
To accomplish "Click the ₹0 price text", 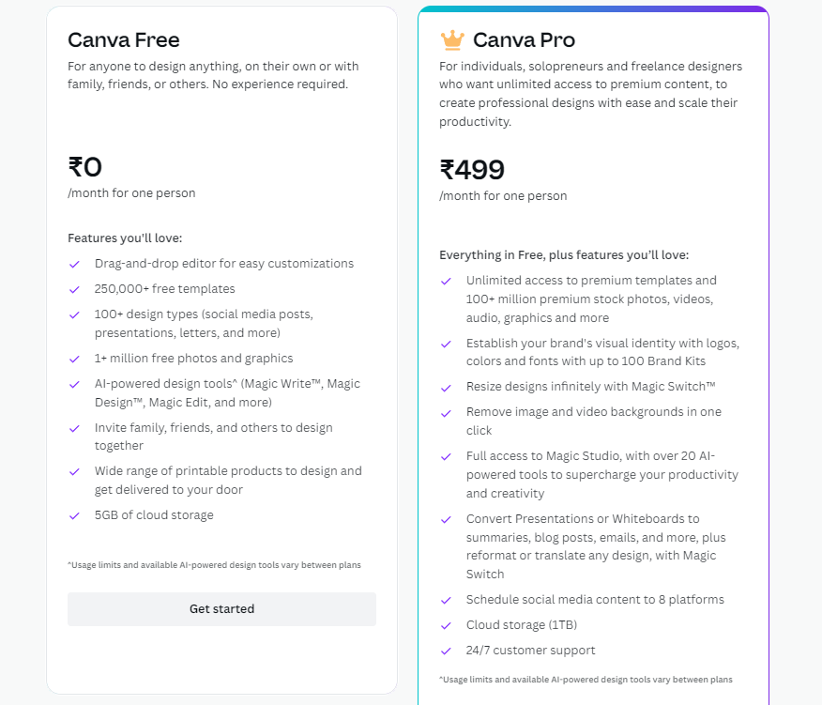I will tap(85, 167).
